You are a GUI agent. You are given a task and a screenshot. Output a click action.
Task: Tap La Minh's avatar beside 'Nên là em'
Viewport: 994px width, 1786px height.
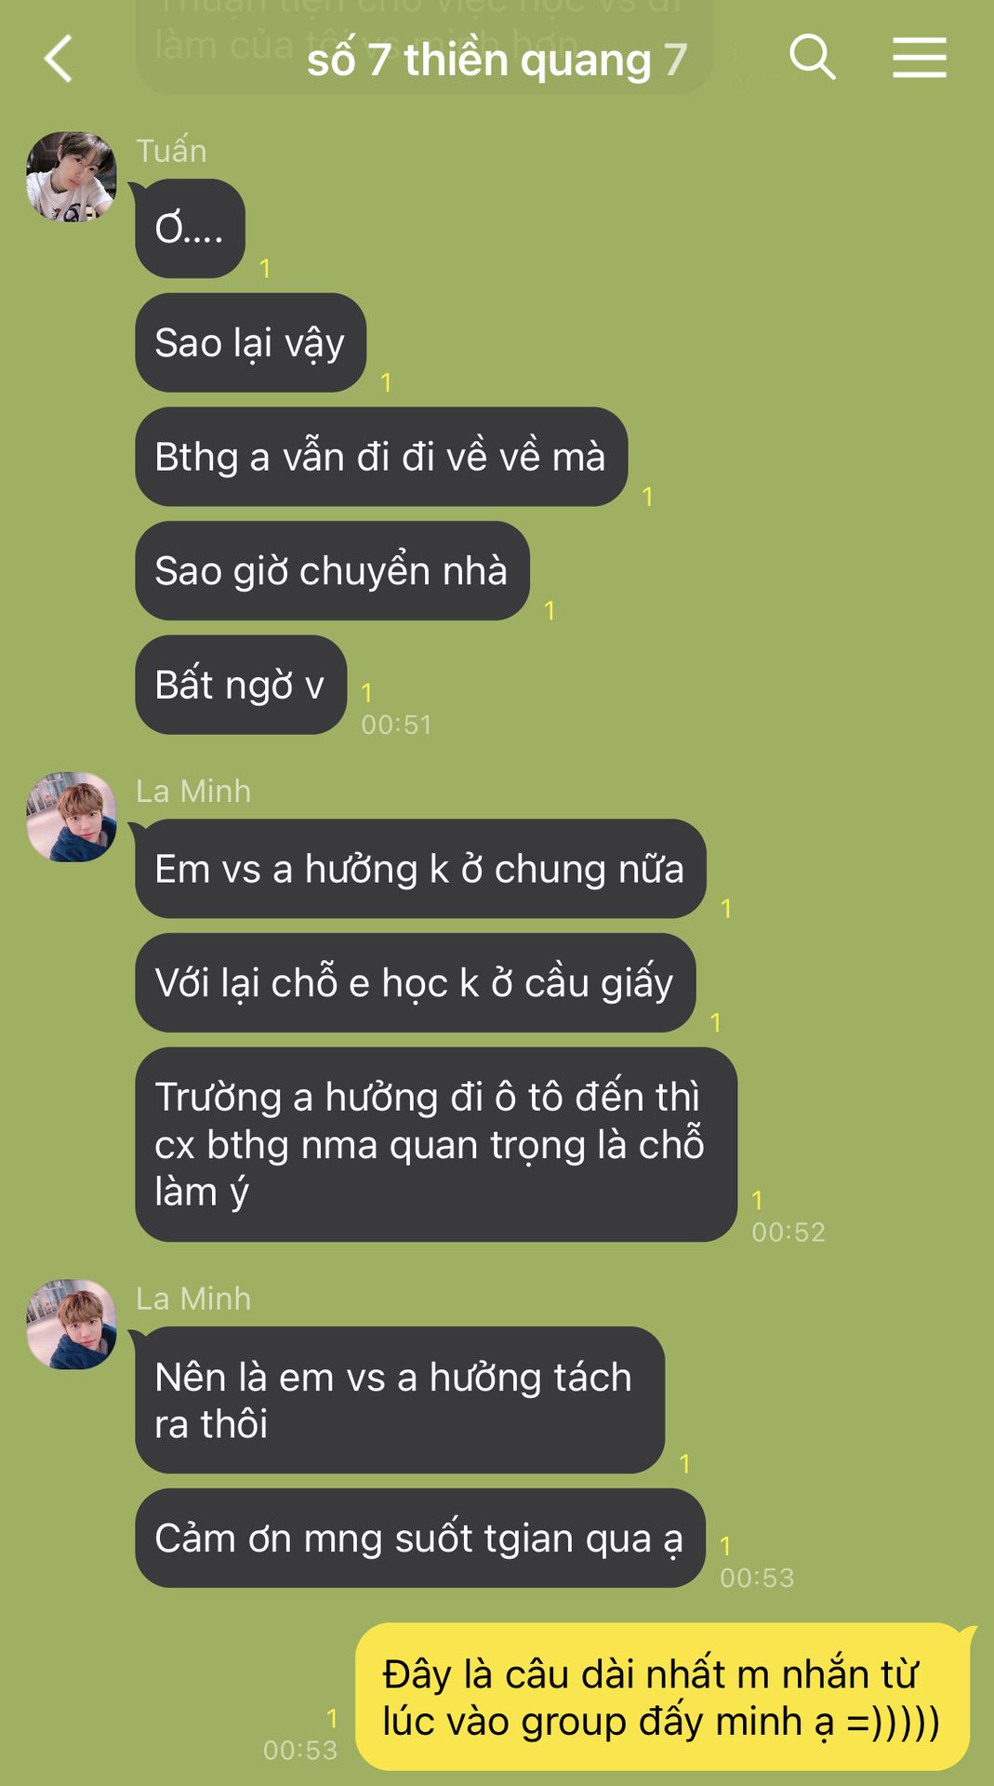72,1324
